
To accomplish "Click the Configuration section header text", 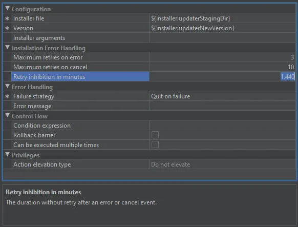I will click(31, 9).
